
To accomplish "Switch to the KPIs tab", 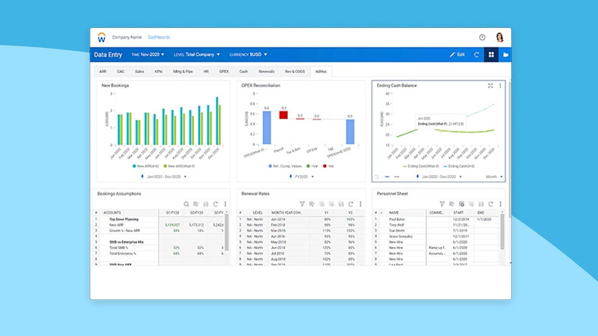I will (x=158, y=71).
